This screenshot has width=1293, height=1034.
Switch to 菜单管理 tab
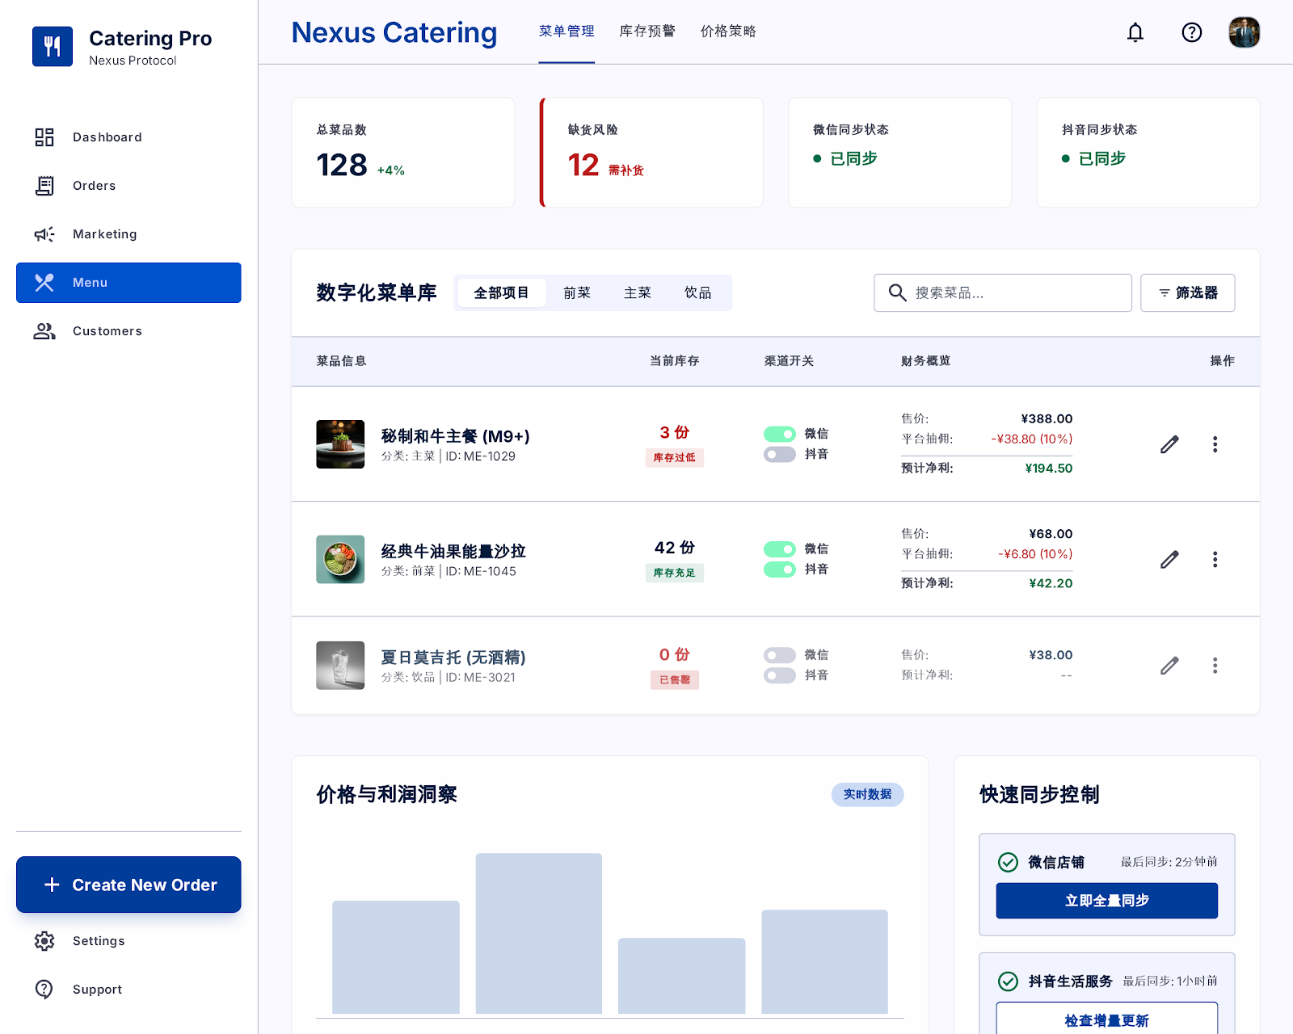click(x=566, y=32)
